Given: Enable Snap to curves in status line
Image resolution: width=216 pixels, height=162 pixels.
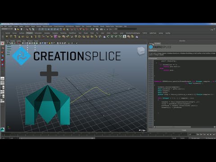Looking at the screenshot, I should [75, 29].
